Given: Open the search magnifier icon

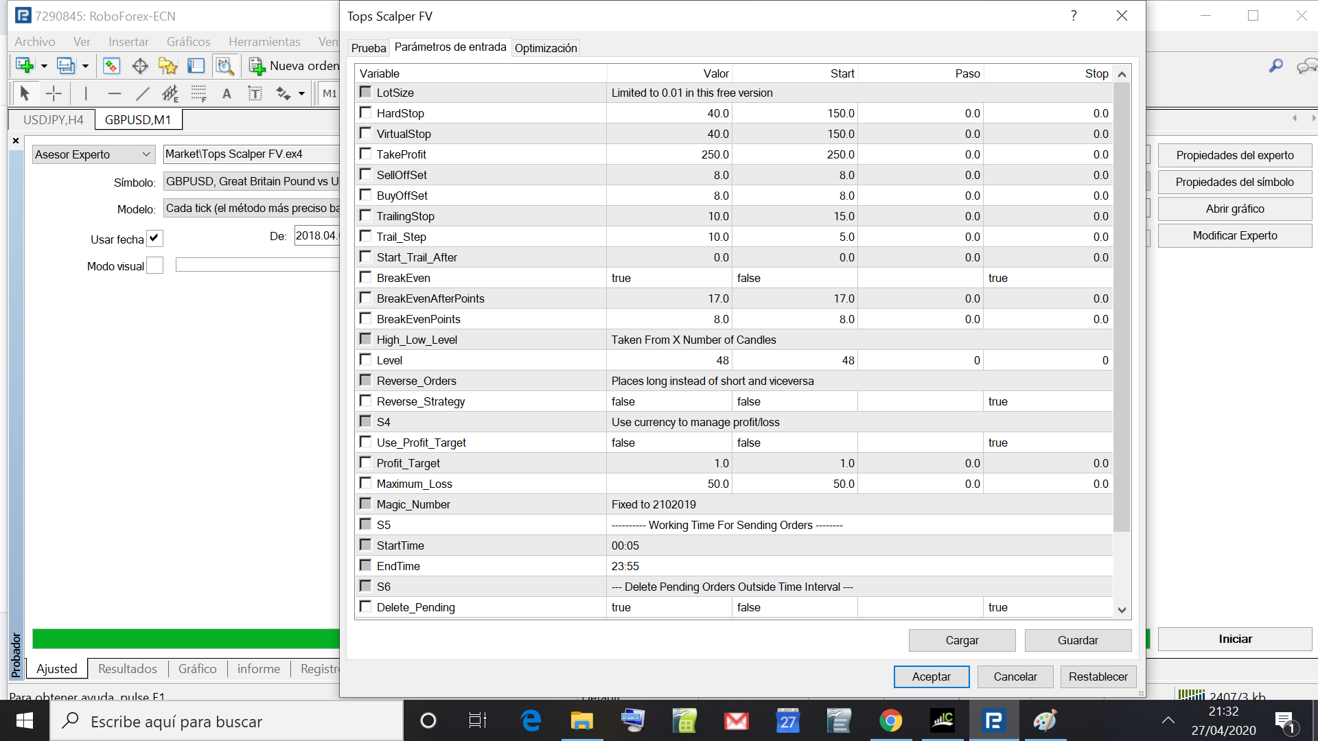Looking at the screenshot, I should point(1276,66).
